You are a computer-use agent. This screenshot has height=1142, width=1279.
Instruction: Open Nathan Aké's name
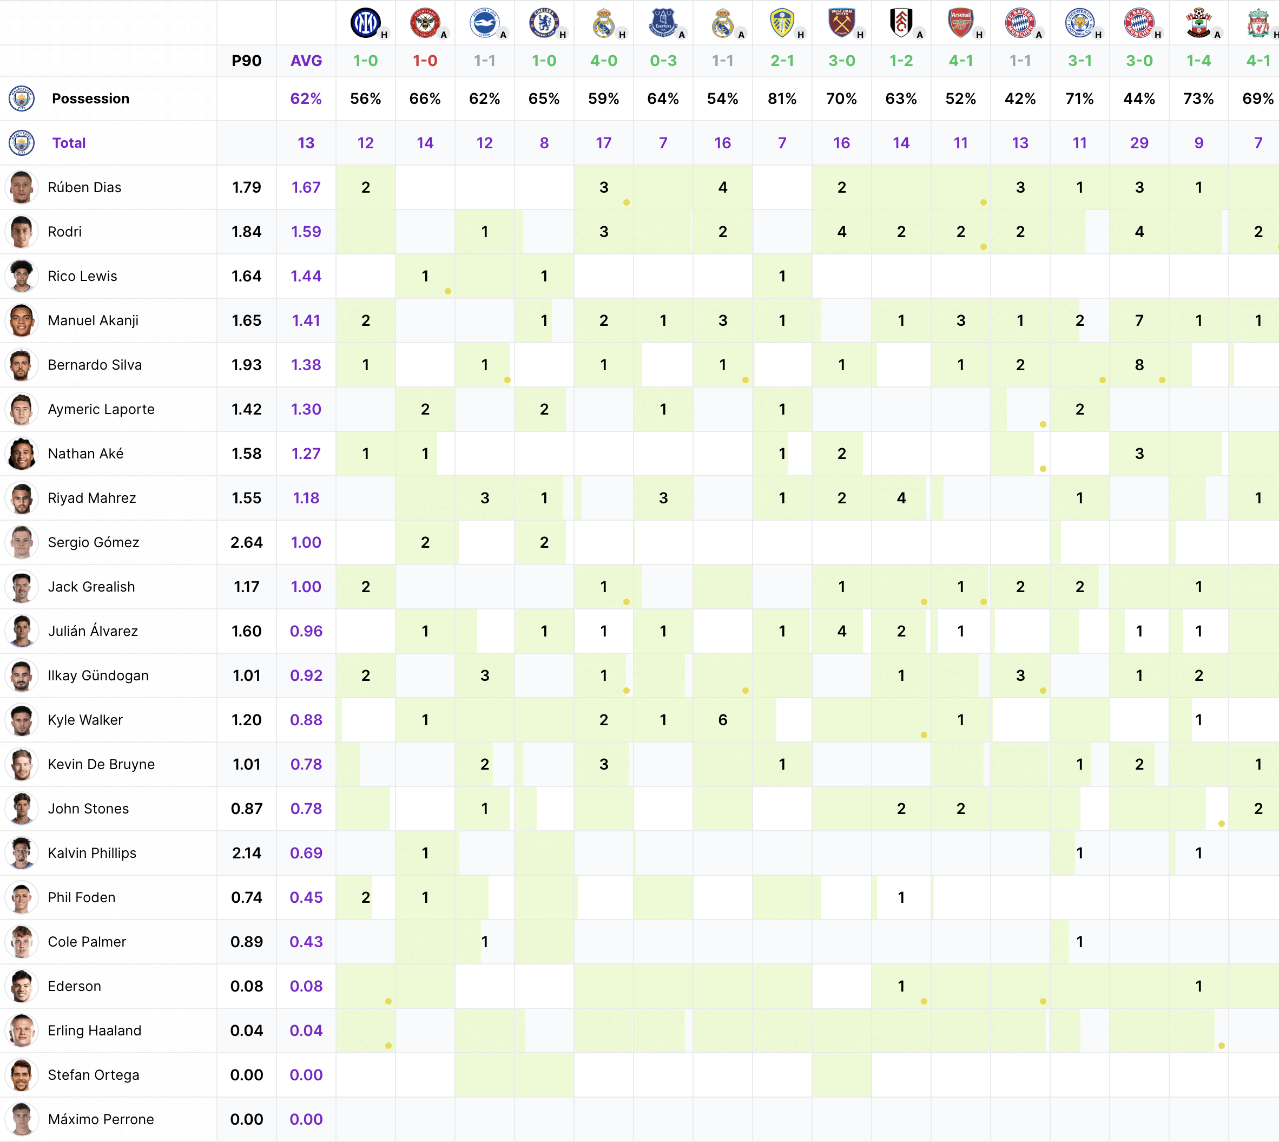[85, 454]
